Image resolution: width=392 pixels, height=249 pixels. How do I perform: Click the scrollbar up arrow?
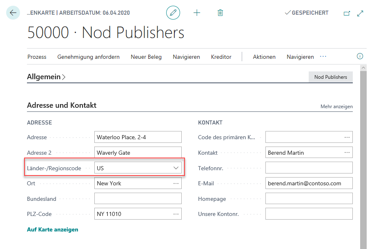363,68
